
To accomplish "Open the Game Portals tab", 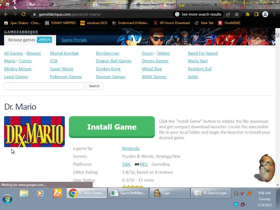I will (x=74, y=40).
